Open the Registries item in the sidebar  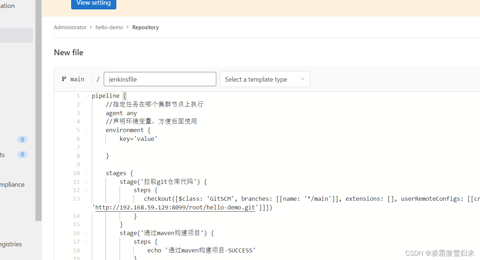11,244
